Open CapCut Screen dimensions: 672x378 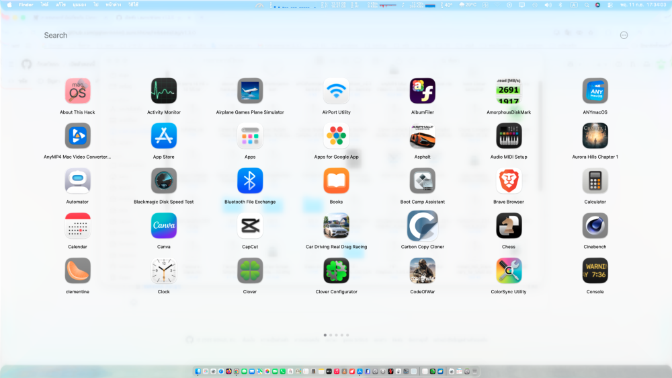[250, 226]
